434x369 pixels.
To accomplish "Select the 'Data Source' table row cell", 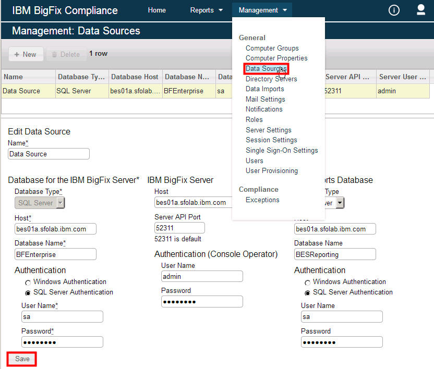I will 29,91.
